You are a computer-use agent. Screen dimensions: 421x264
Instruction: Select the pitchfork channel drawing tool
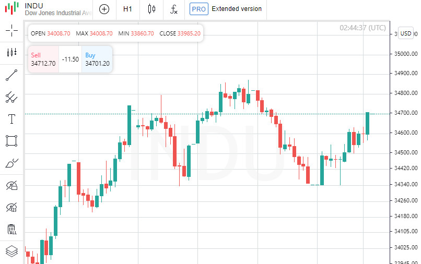click(x=11, y=97)
